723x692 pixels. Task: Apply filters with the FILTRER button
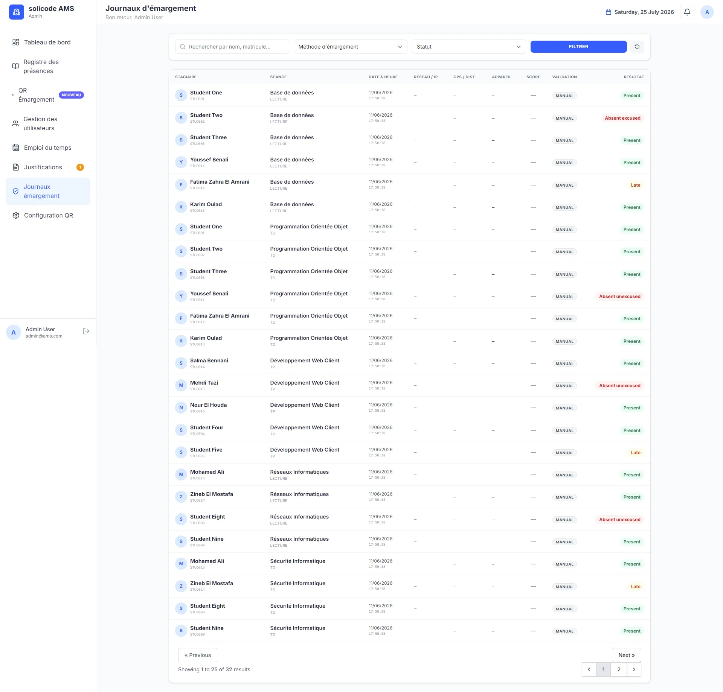pyautogui.click(x=578, y=47)
